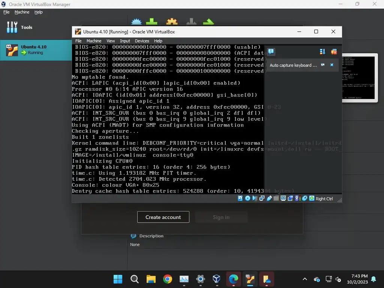Click the green plus Add toolbar icon
384x288 pixels.
(x=151, y=21)
